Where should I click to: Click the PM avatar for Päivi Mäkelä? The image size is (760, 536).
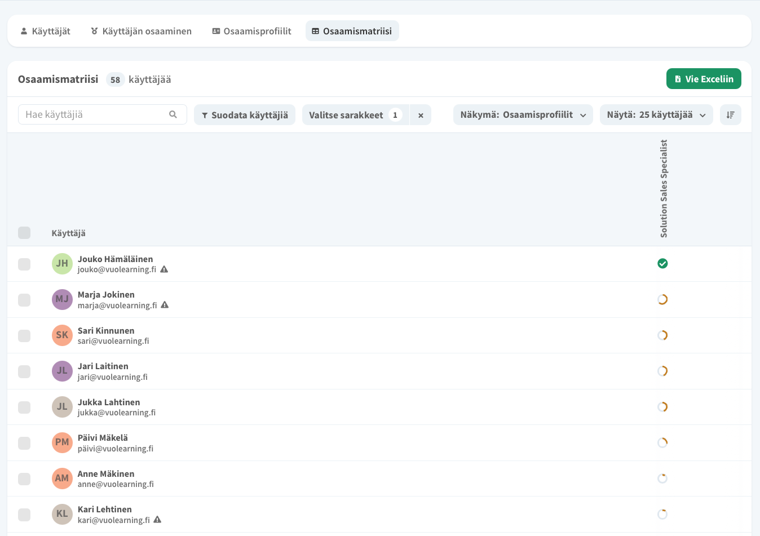[62, 442]
